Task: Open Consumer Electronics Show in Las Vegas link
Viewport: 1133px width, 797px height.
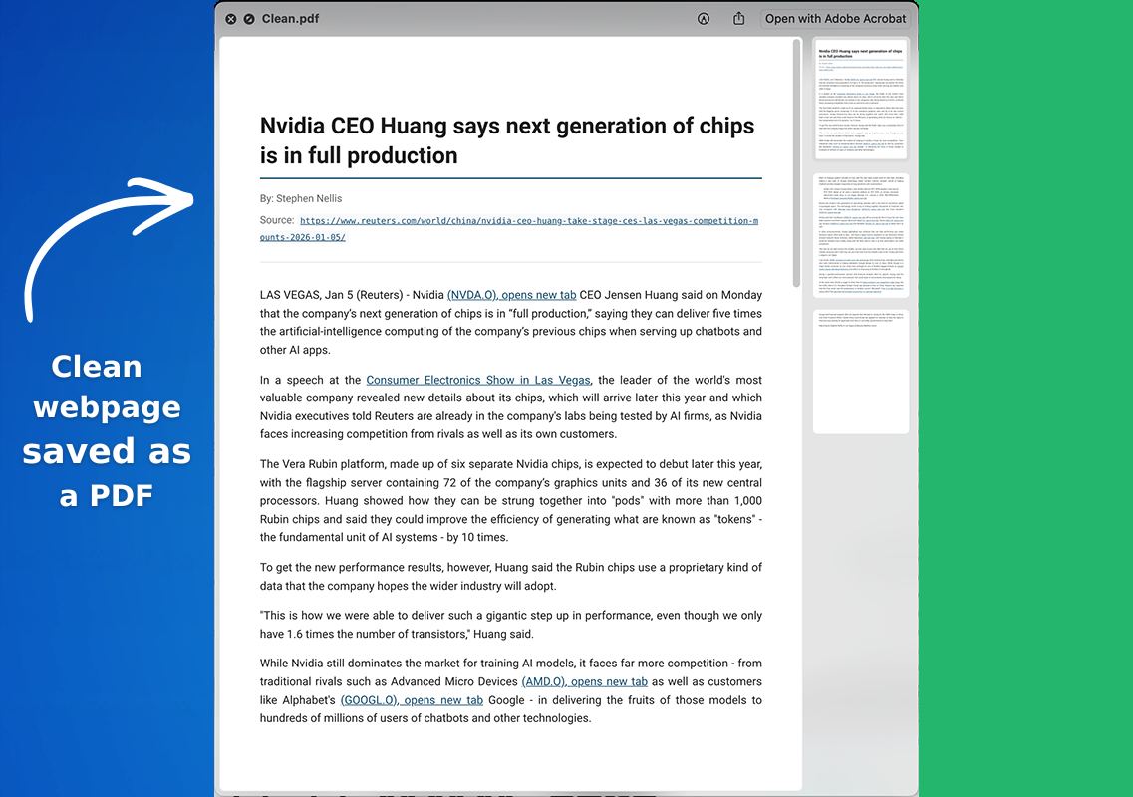Action: coord(477,381)
